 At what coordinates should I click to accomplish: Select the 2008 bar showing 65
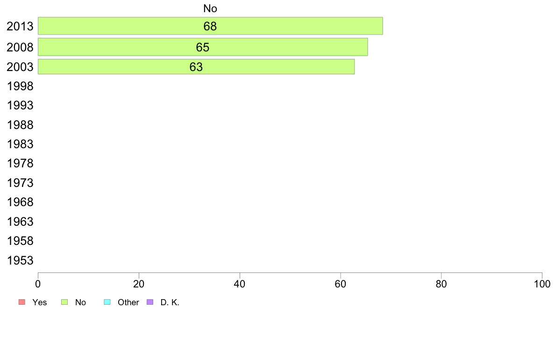coord(203,47)
